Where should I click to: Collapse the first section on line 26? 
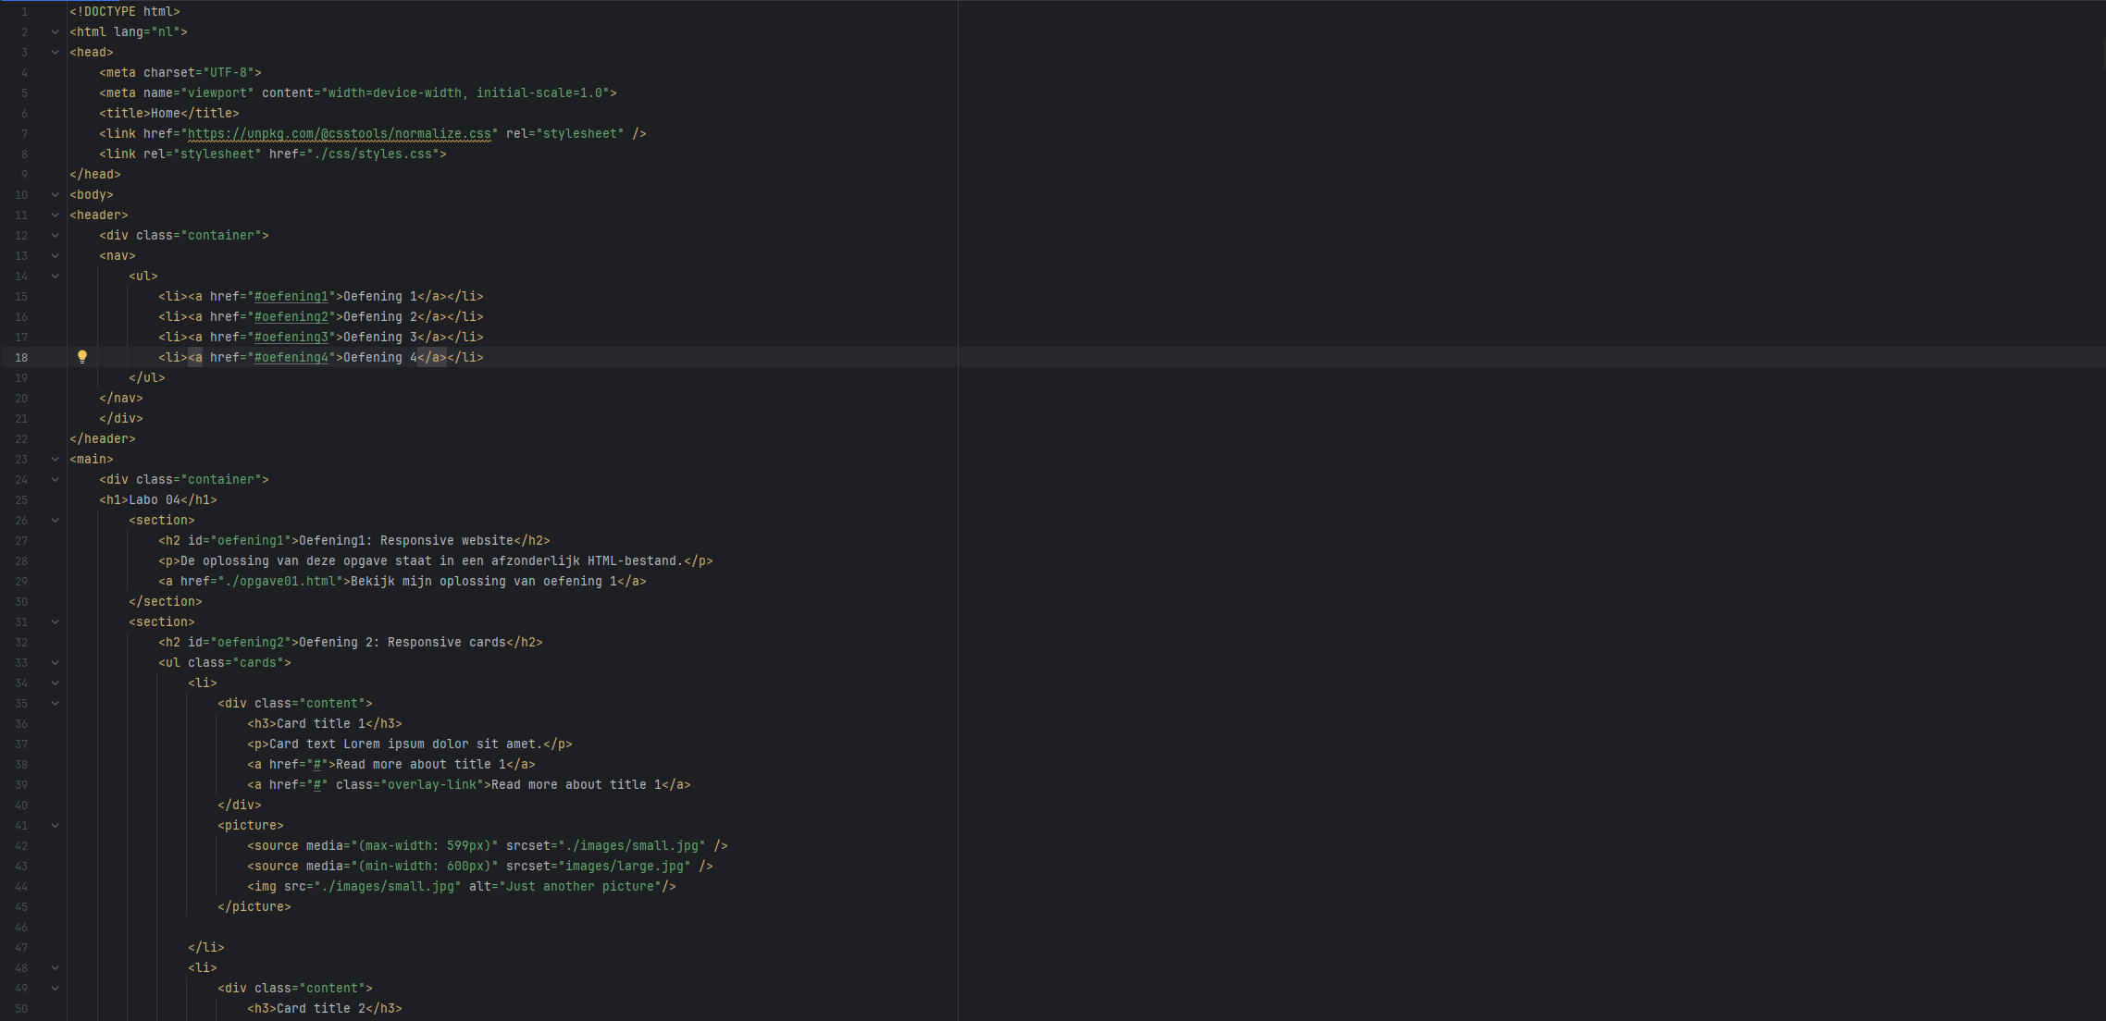[x=55, y=521]
